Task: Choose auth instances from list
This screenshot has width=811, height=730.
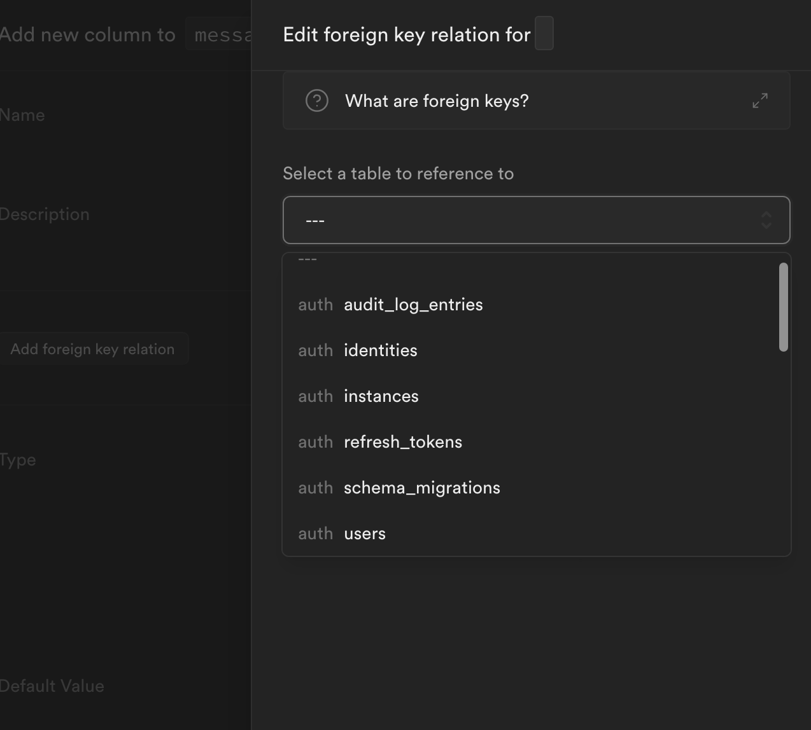Action: point(381,396)
